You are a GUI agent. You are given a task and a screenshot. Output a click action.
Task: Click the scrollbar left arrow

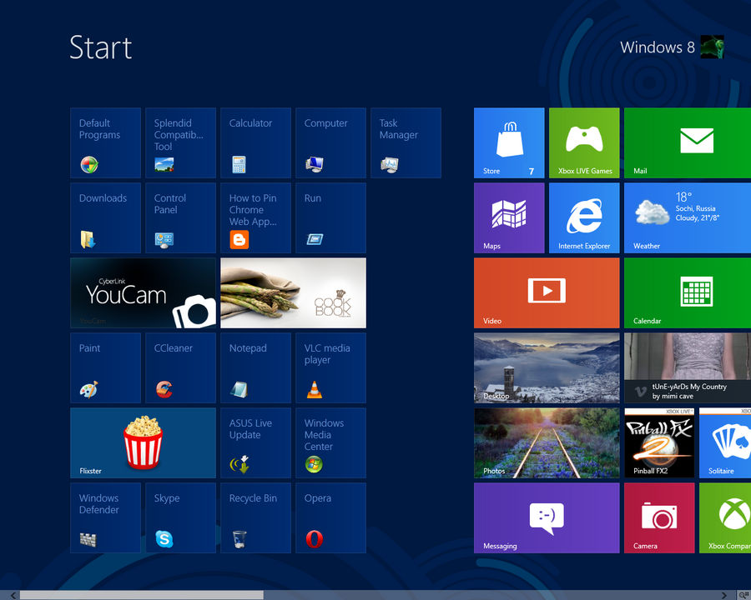point(13,595)
